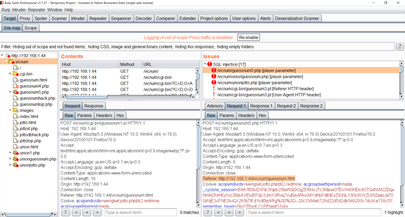Click the left search term input field
The image size is (405, 217).
[140, 212]
